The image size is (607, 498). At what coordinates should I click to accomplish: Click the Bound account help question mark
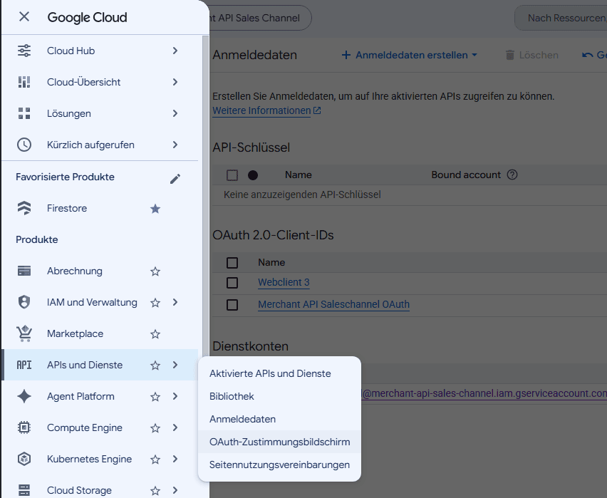pos(512,175)
